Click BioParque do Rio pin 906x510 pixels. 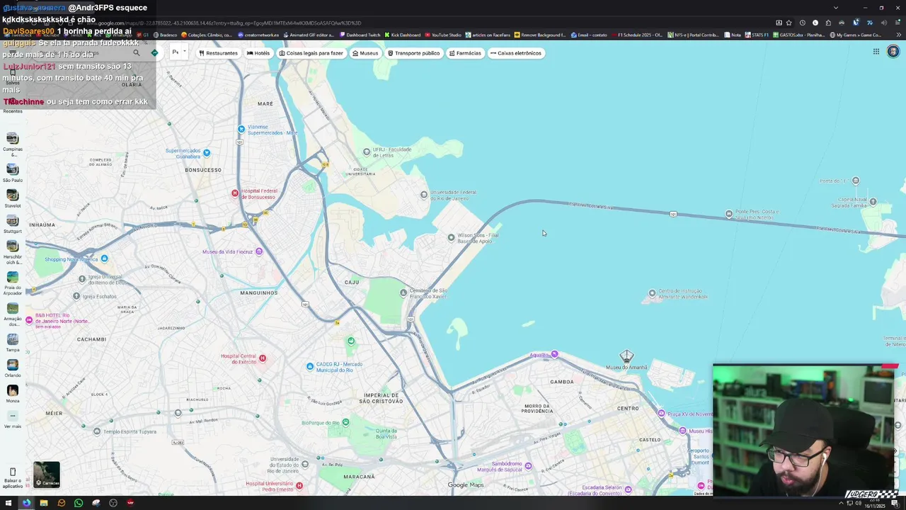345,422
